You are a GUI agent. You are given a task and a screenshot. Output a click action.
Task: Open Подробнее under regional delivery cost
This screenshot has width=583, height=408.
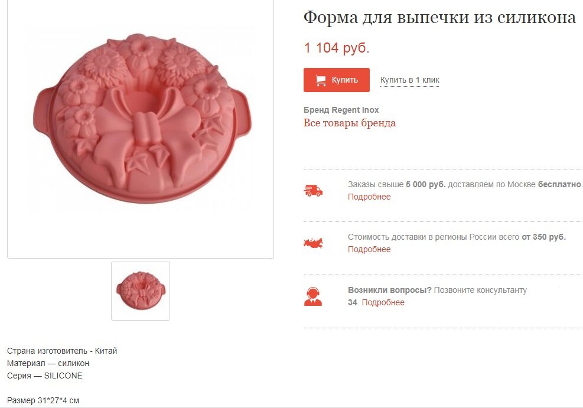pyautogui.click(x=369, y=249)
